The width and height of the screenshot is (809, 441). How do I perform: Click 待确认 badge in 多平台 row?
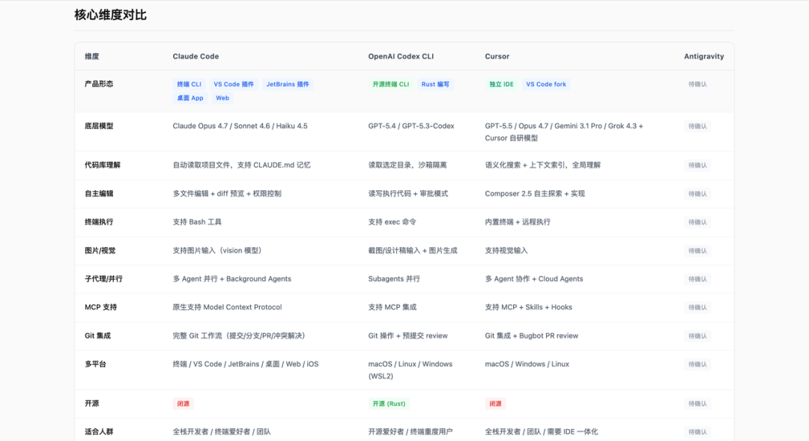697,364
